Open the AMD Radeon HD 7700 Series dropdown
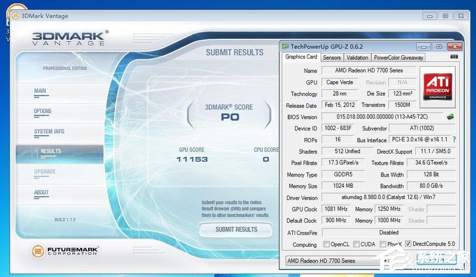 click(337, 260)
